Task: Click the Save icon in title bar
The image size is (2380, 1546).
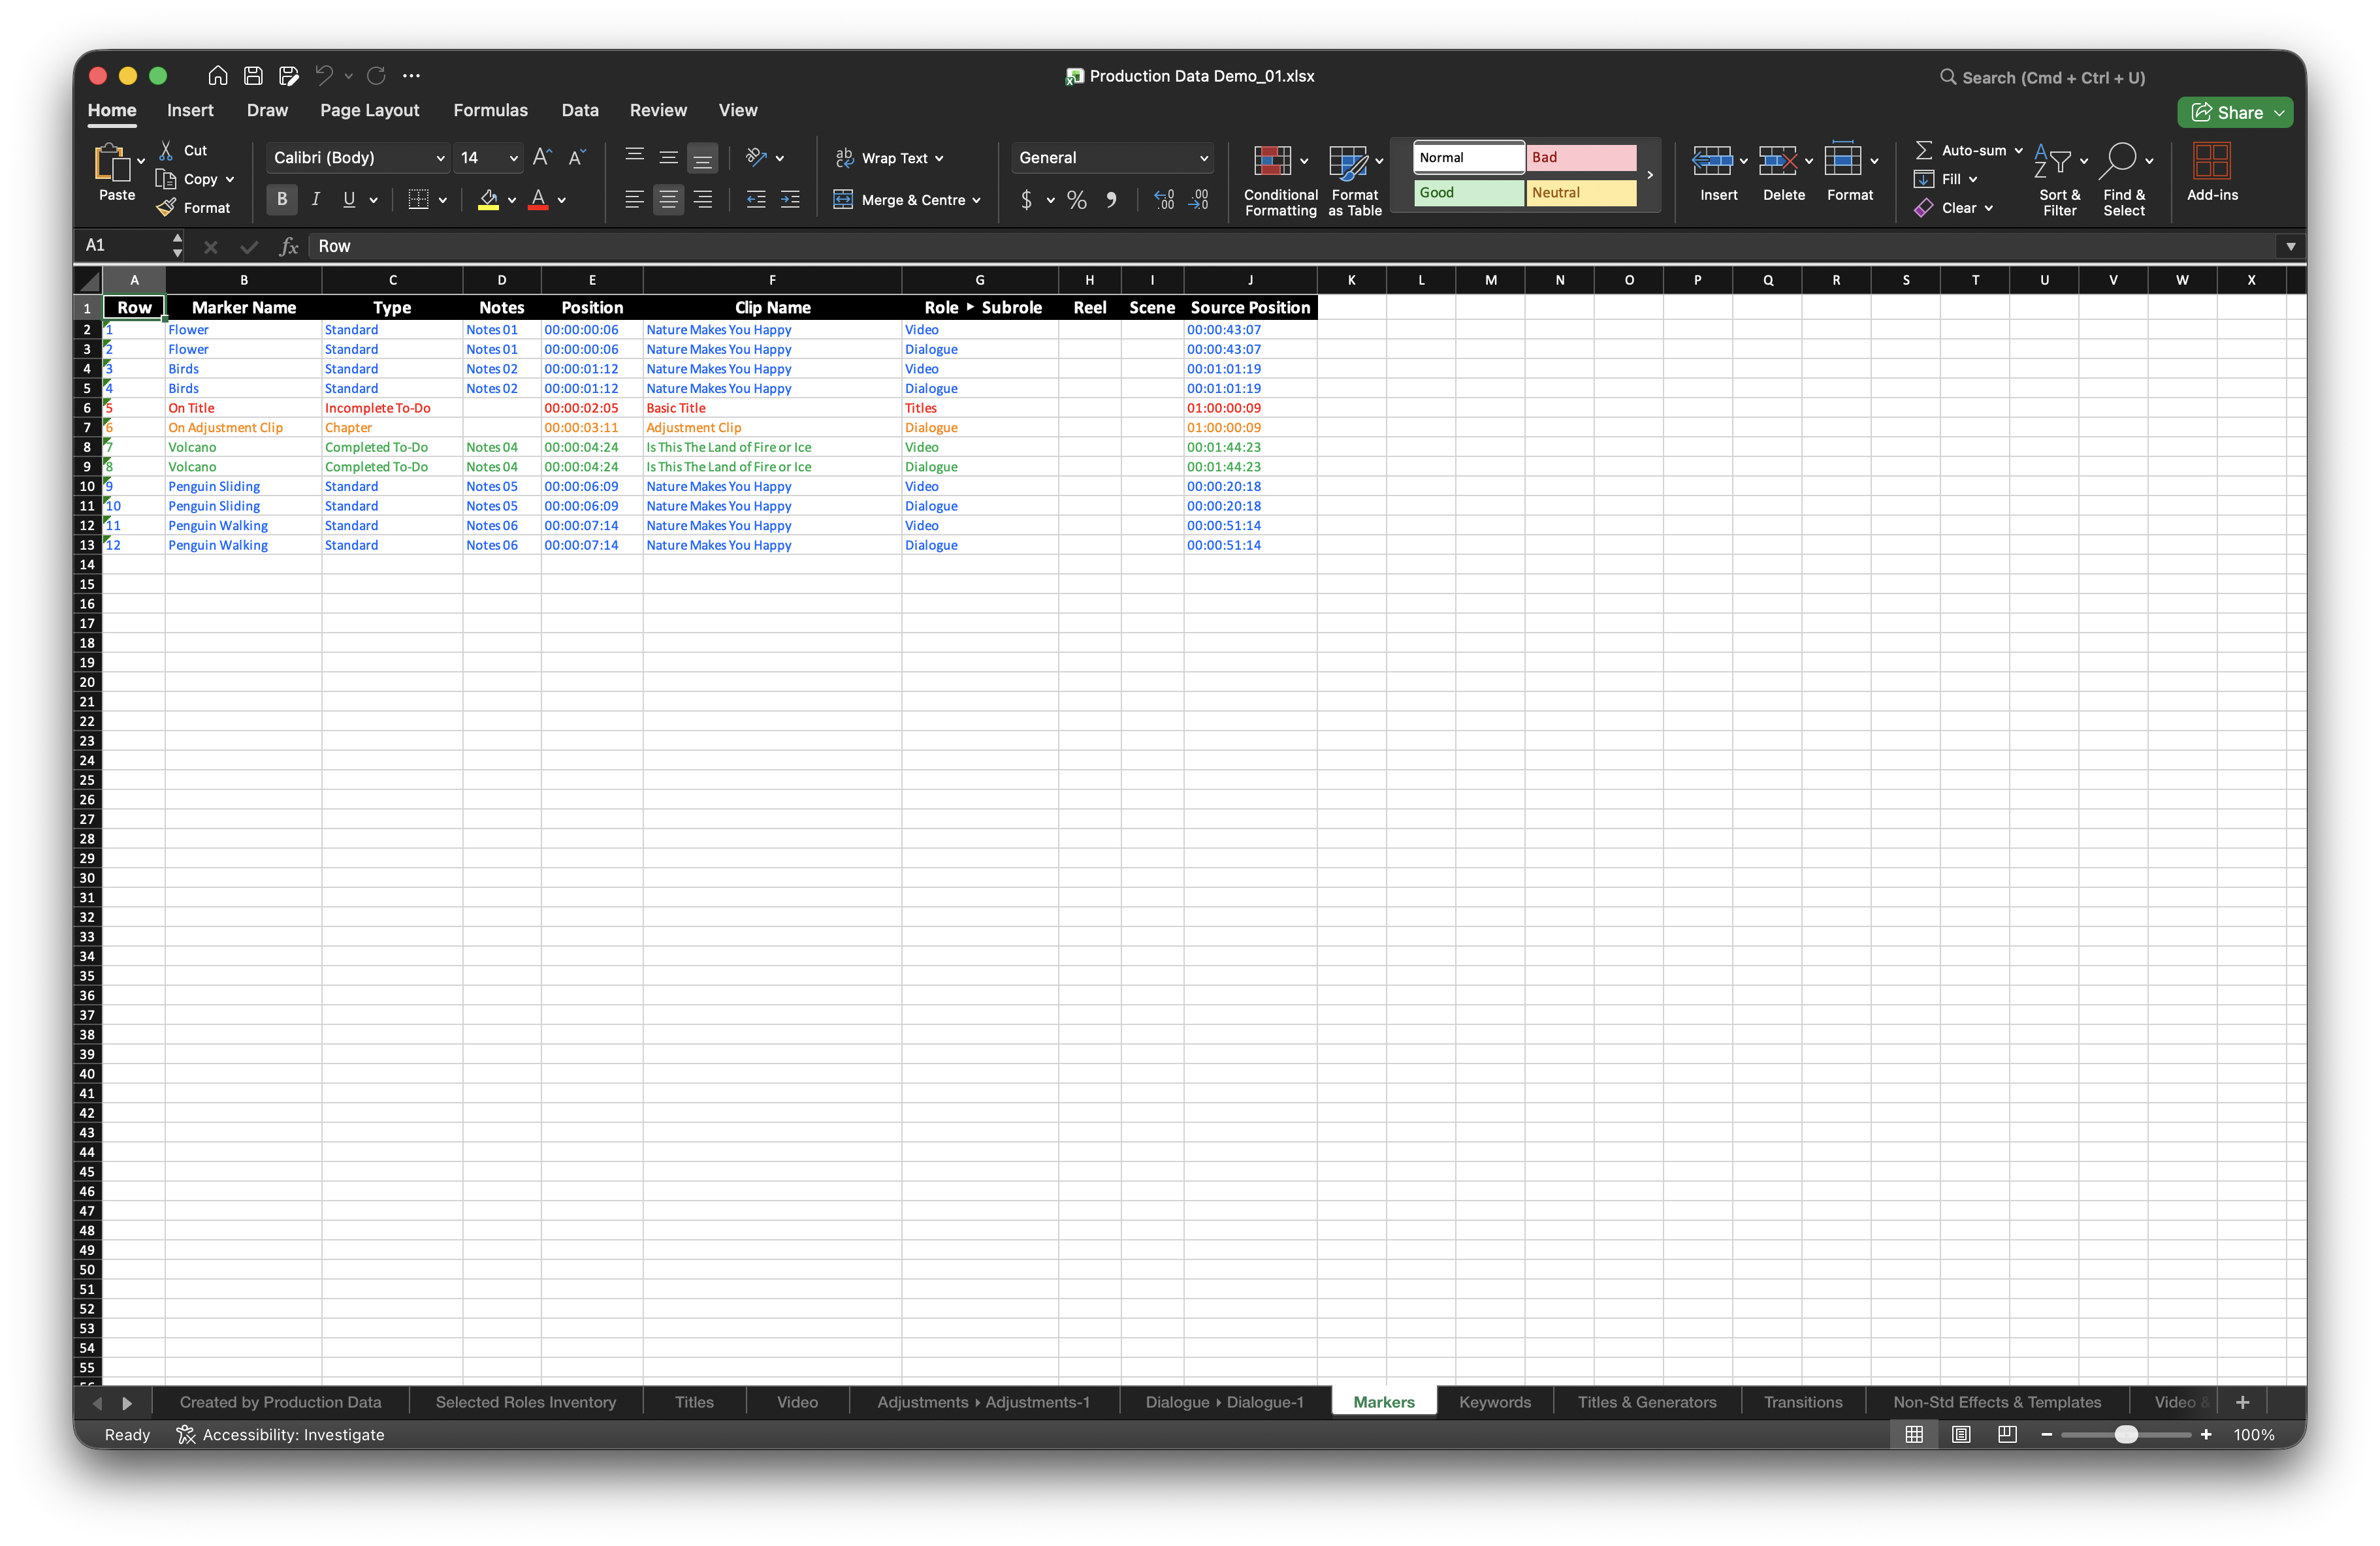Action: point(253,76)
